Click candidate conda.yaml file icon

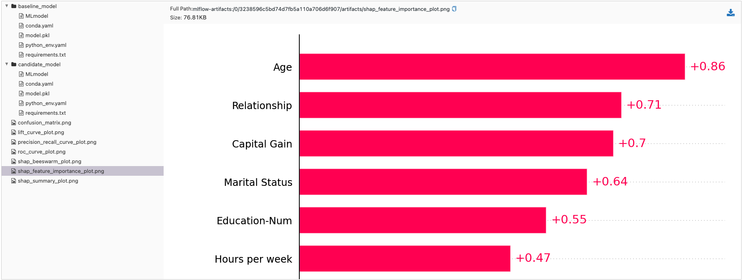pos(21,84)
